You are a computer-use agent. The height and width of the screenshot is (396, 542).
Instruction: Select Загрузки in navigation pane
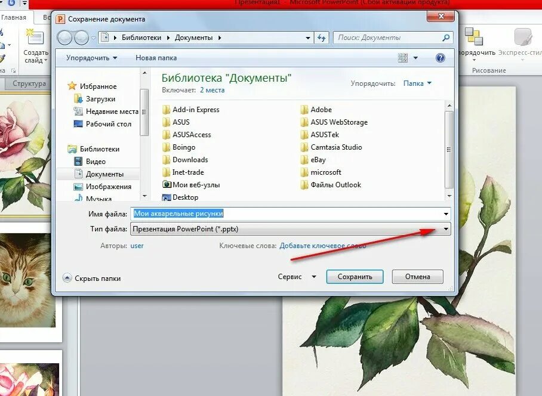(x=94, y=99)
